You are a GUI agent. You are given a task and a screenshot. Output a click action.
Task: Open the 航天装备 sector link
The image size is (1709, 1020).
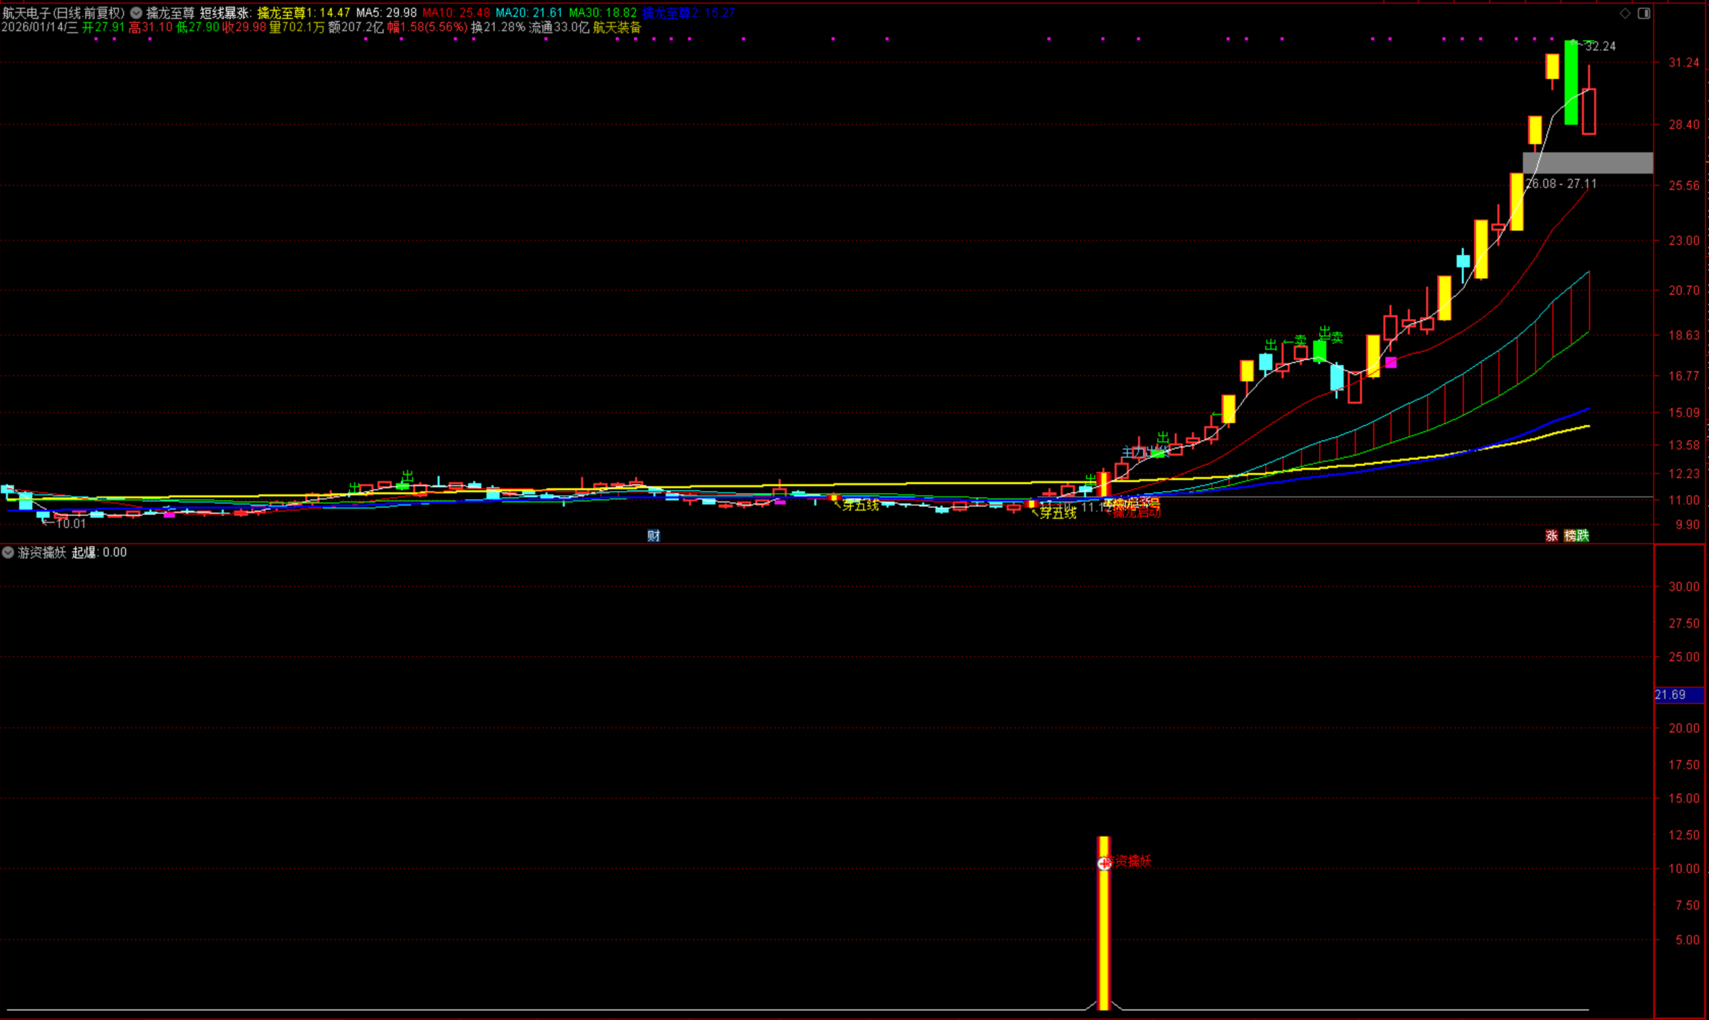point(616,27)
